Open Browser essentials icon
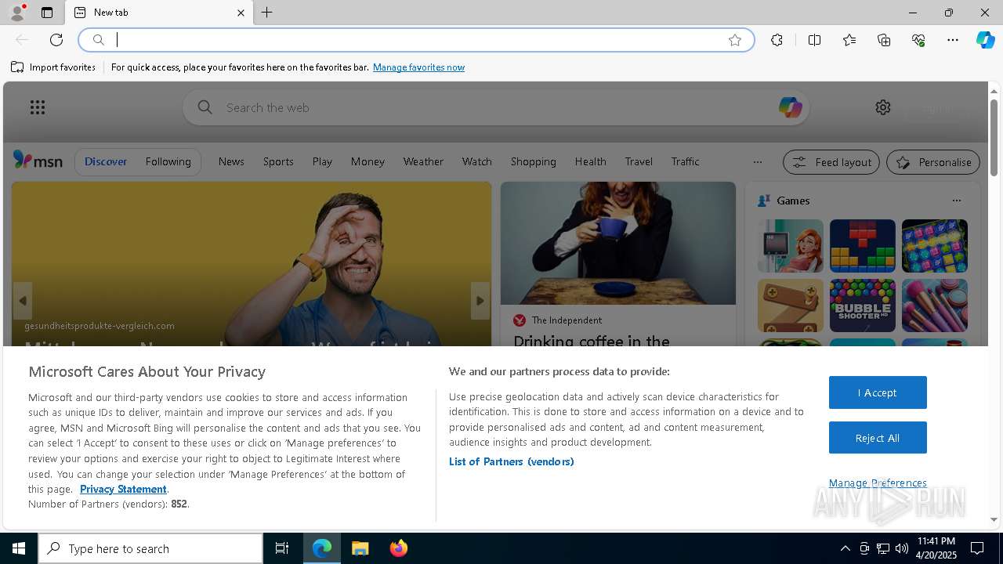 coord(918,40)
